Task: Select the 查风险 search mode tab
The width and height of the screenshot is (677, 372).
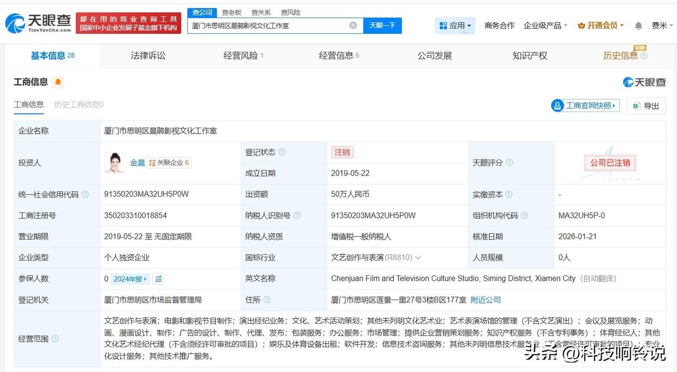Action: [x=291, y=12]
